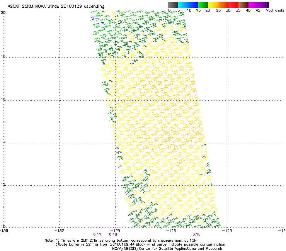Select the brown 35-40 knots legend segment

[x=243, y=5]
